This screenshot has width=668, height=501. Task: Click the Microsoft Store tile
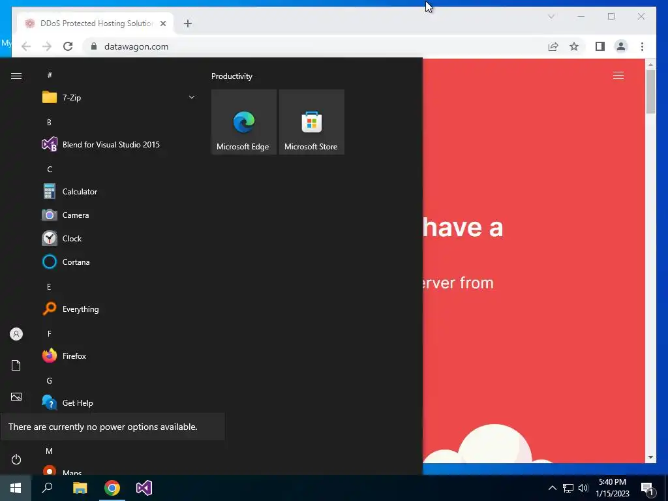[x=311, y=122]
